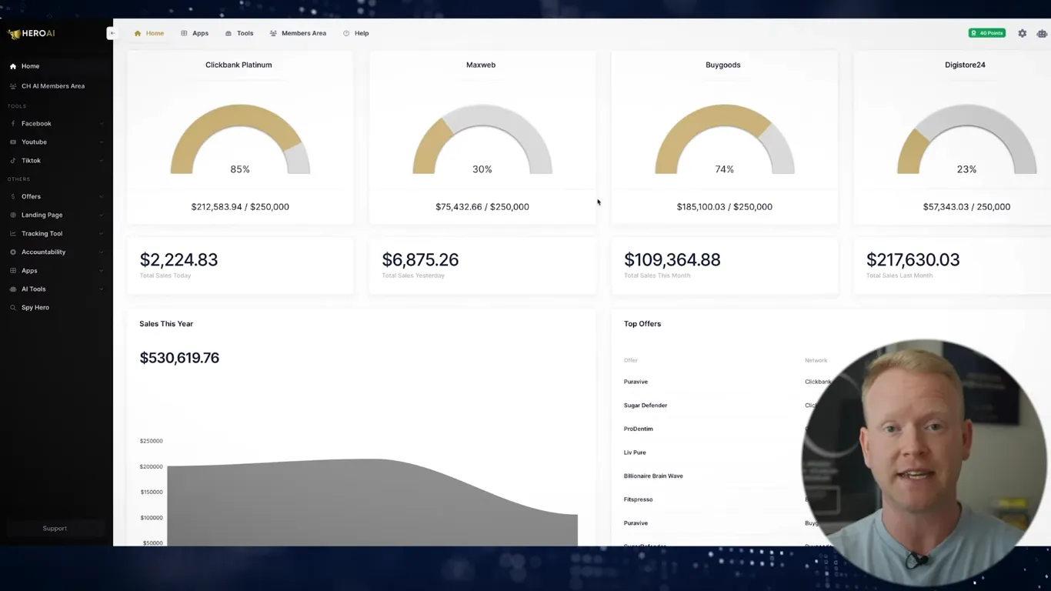Viewport: 1051px width, 591px height.
Task: Expand the AI Tools menu chevron
Action: point(102,289)
